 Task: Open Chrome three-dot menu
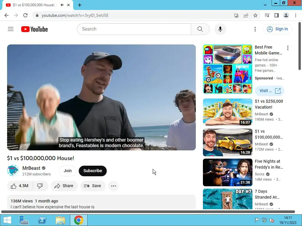296,15
